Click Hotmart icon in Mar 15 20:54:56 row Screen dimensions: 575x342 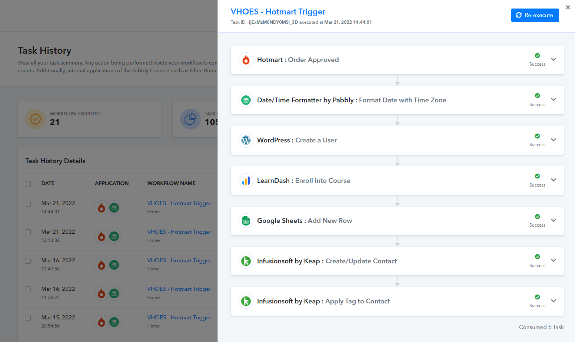click(102, 322)
